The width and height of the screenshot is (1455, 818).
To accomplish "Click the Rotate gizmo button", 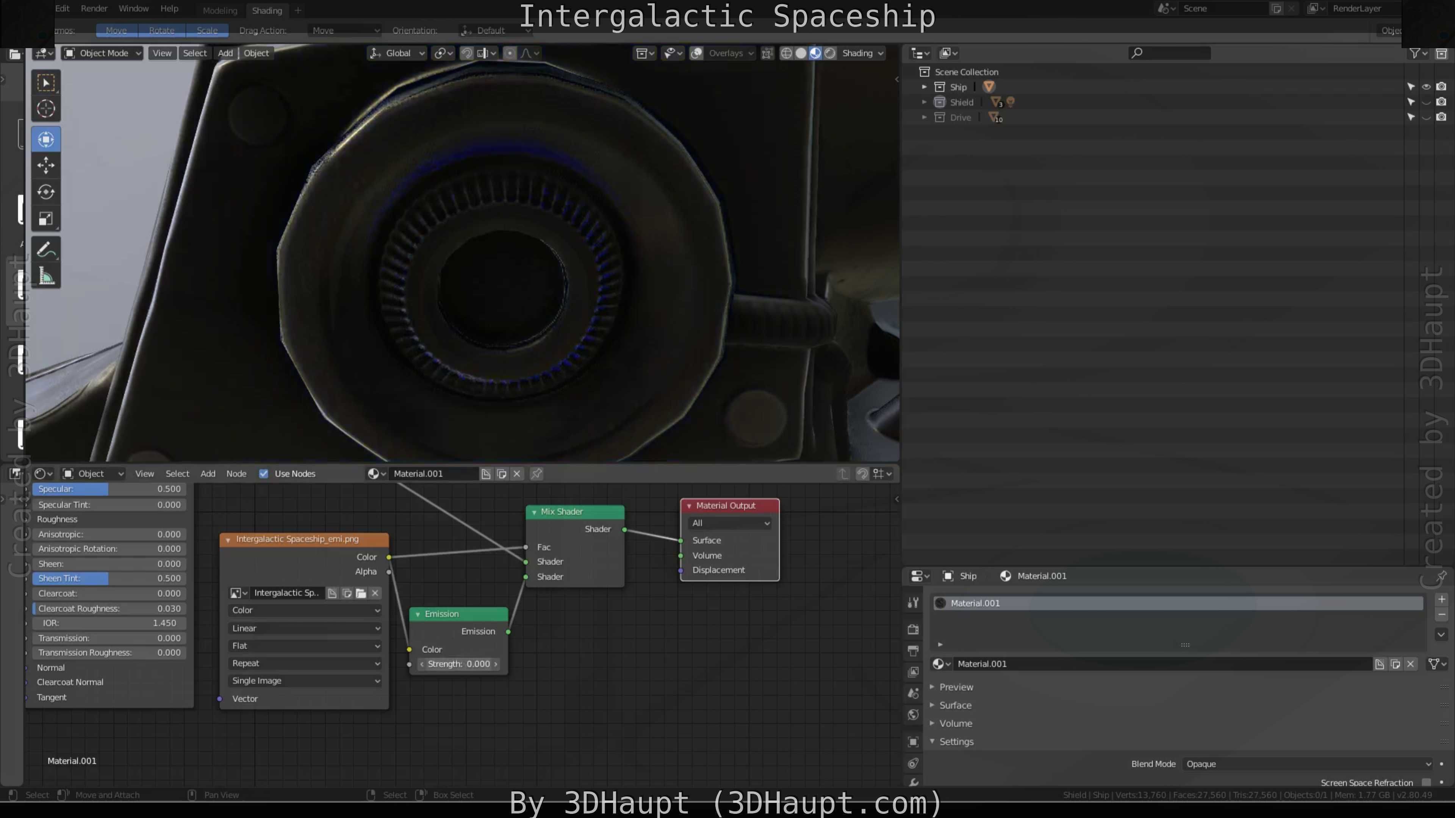I will (x=161, y=30).
